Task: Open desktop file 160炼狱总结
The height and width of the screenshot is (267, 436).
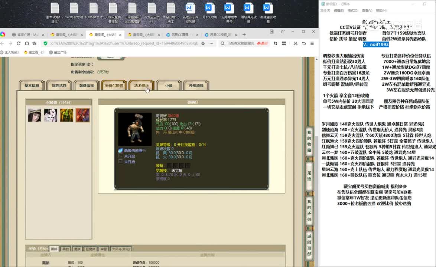Action: [x=94, y=11]
